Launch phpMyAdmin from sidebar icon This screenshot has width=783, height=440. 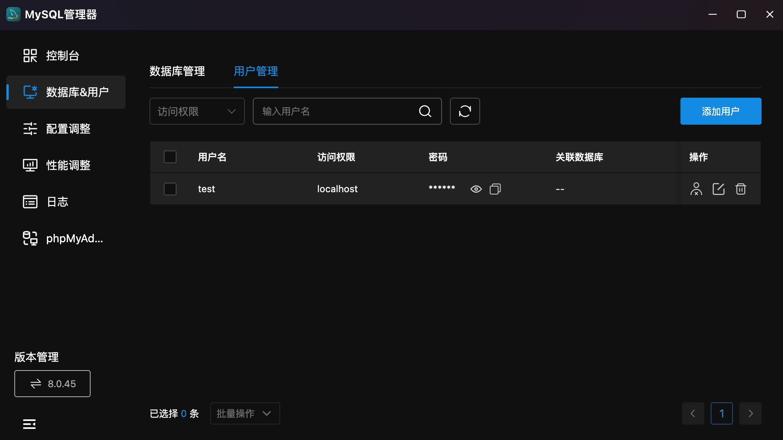click(30, 238)
